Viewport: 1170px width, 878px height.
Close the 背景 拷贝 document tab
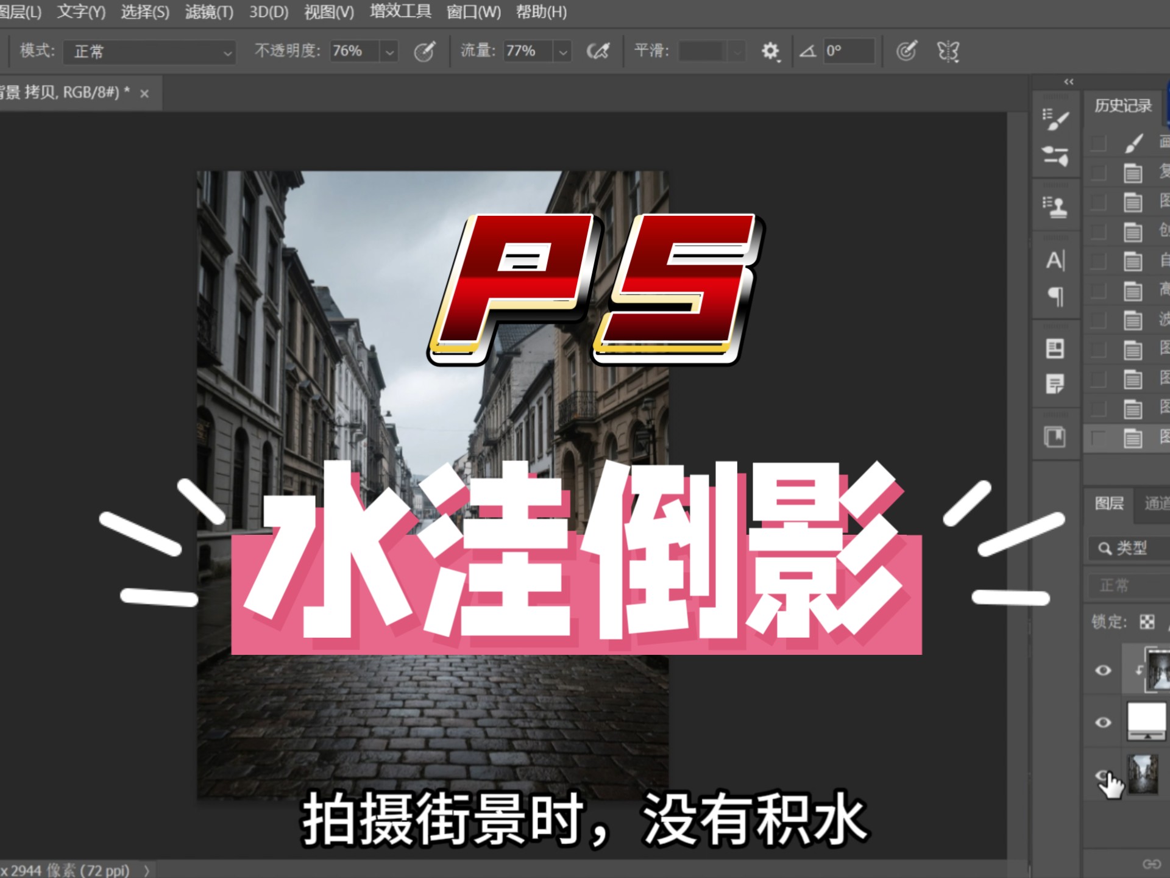coord(144,94)
